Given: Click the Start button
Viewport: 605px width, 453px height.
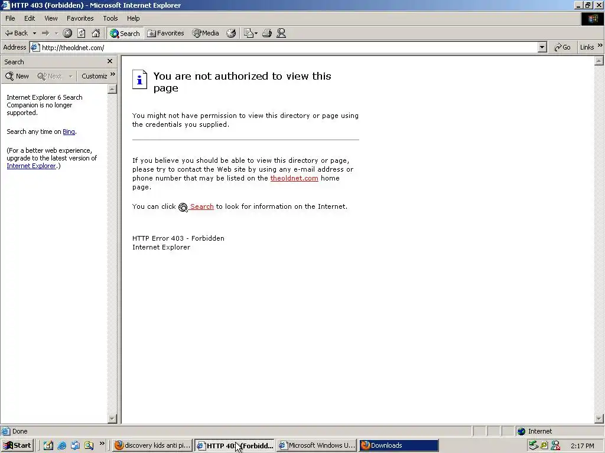Looking at the screenshot, I should point(17,445).
